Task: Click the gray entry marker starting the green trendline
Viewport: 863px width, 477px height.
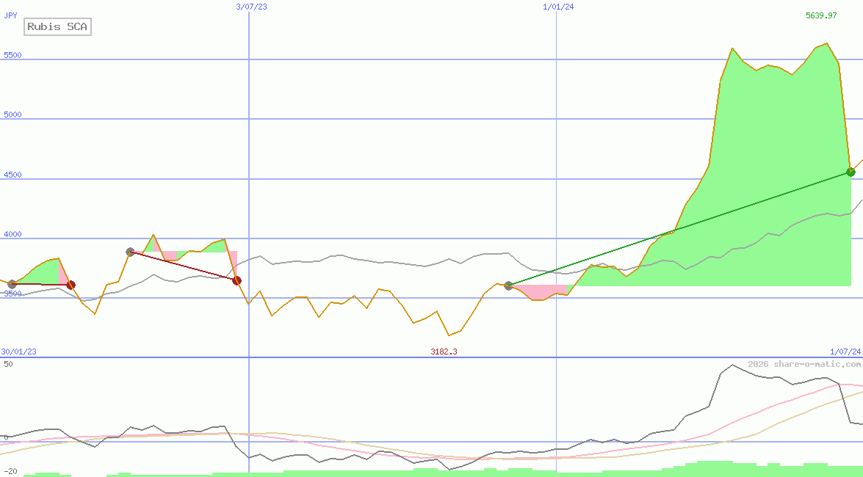Action: [x=508, y=285]
